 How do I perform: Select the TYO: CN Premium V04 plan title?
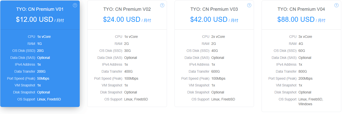301,9
